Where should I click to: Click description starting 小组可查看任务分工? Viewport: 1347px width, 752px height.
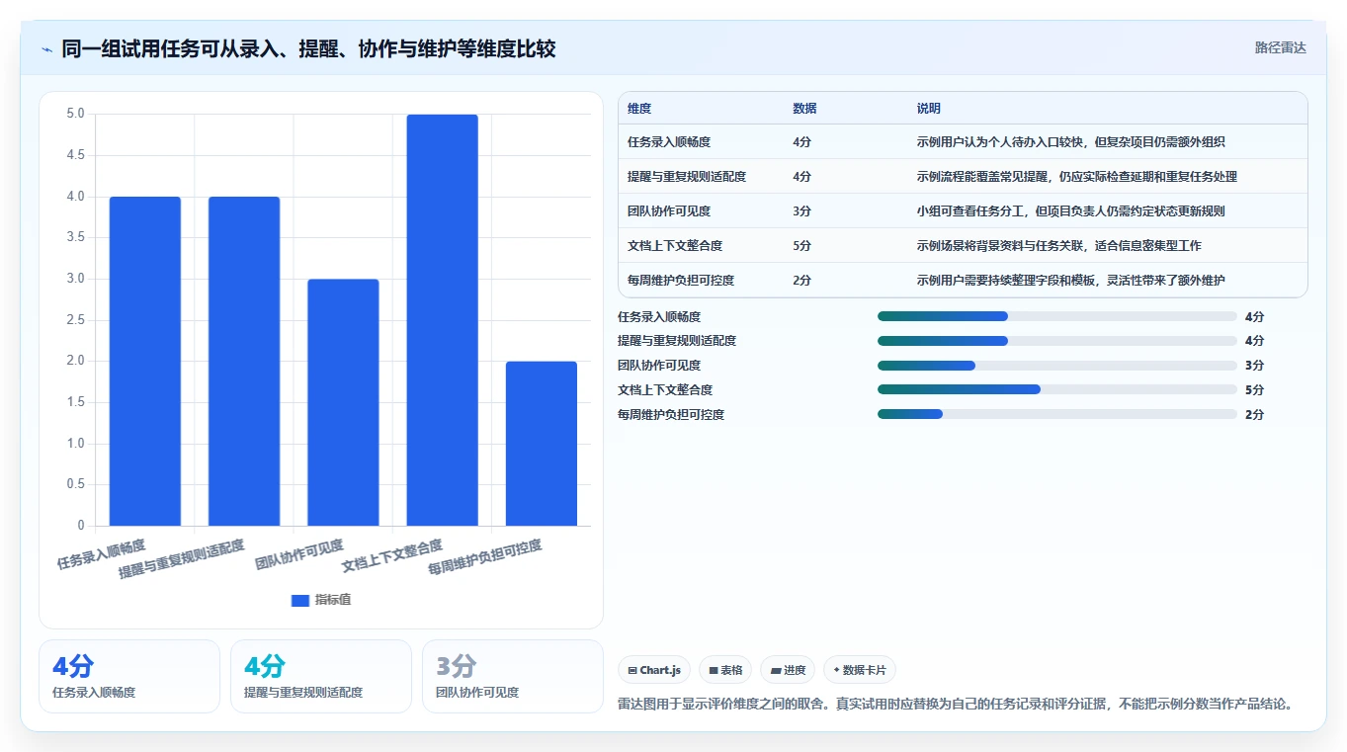(1071, 211)
